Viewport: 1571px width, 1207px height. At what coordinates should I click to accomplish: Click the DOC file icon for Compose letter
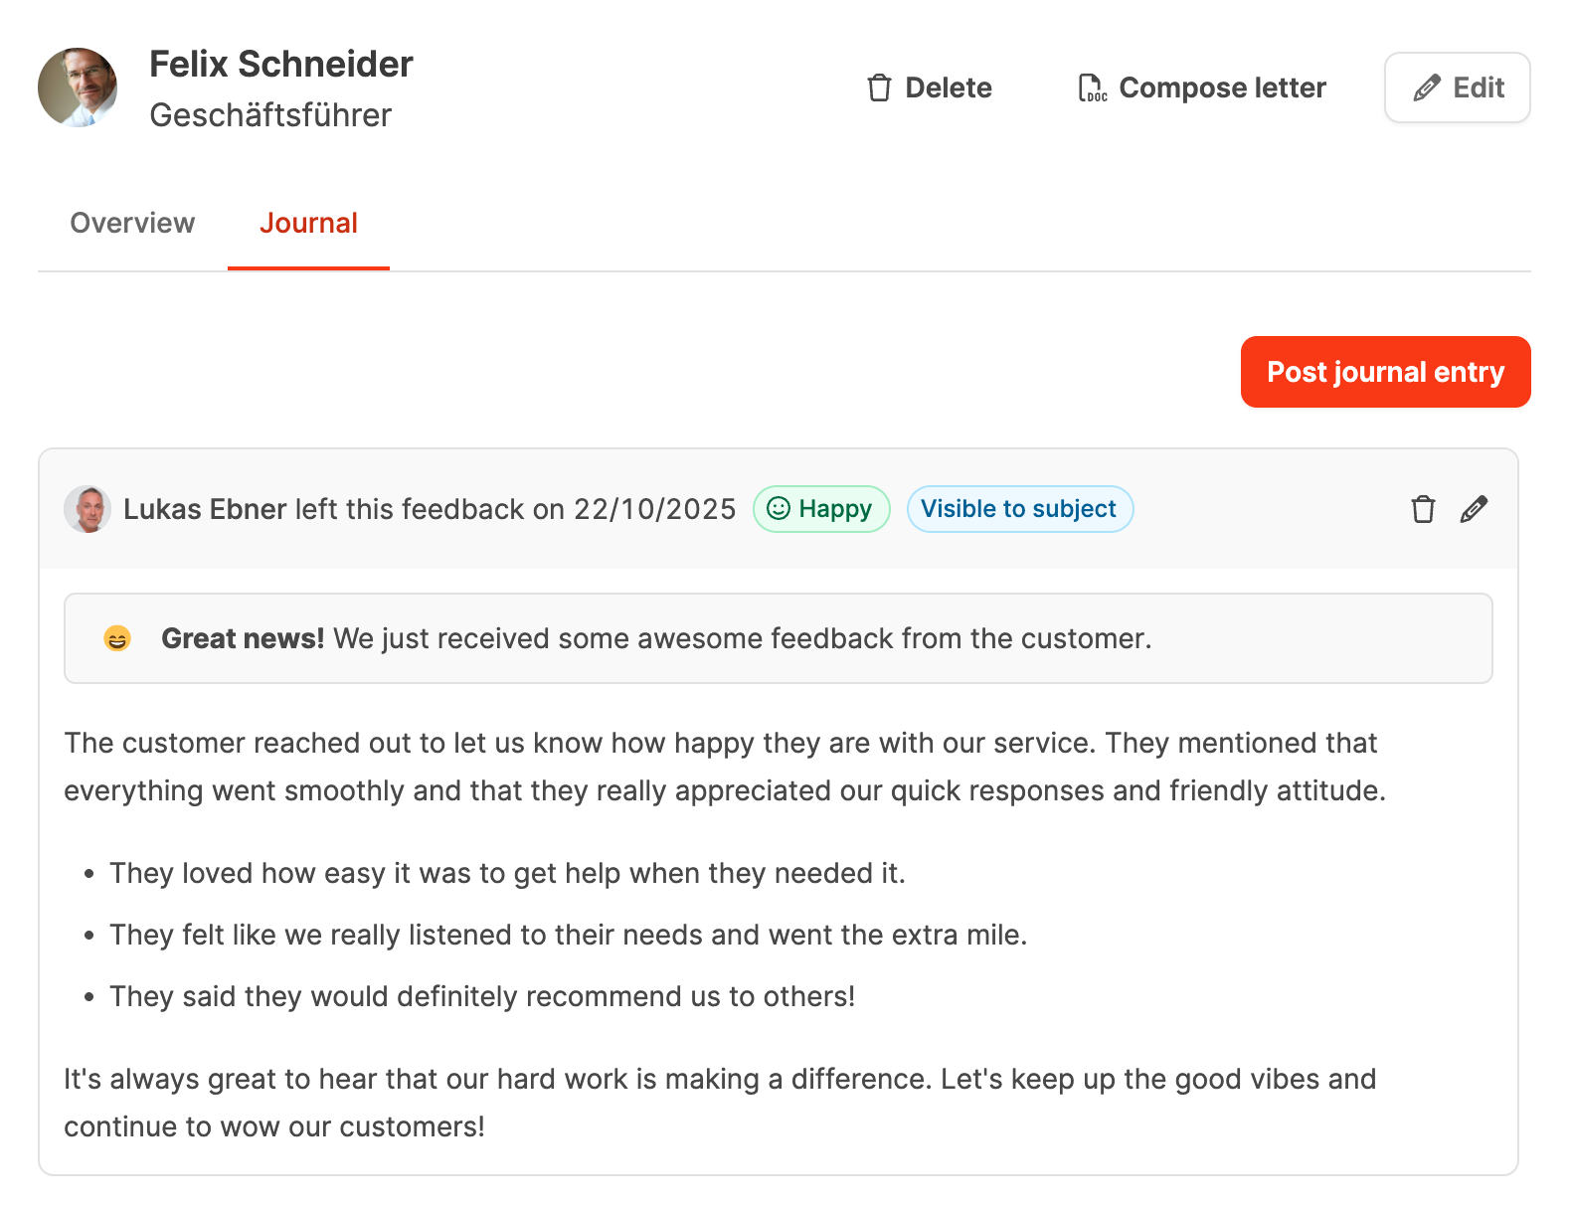pos(1092,87)
